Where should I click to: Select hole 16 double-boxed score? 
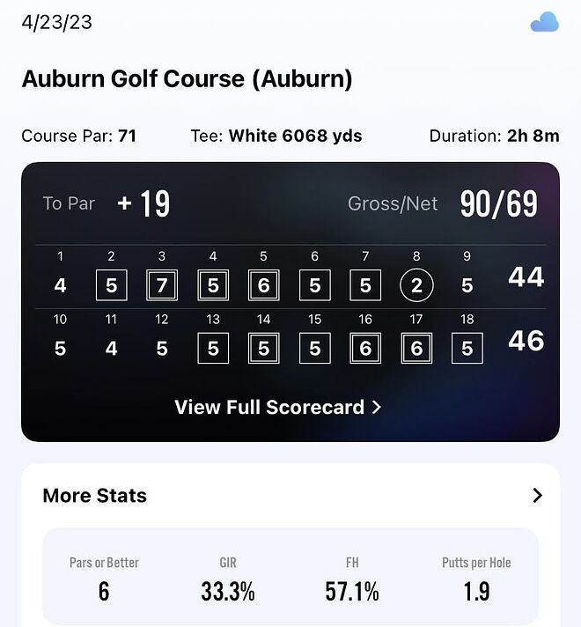point(365,349)
